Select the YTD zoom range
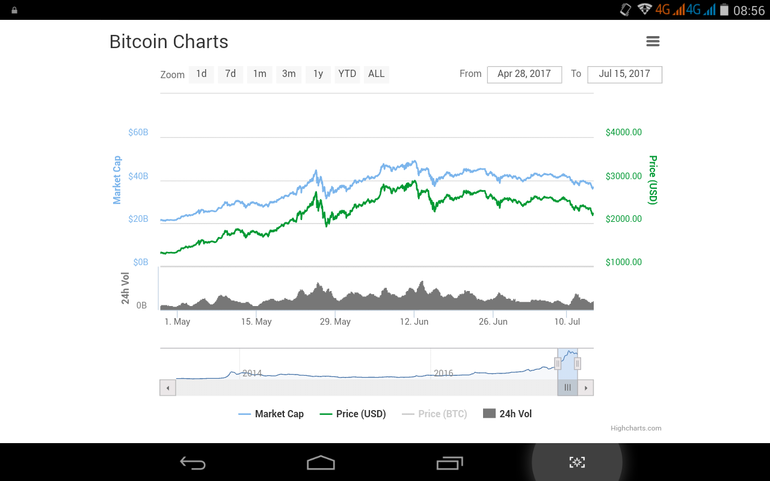This screenshot has height=481, width=770. tap(347, 74)
